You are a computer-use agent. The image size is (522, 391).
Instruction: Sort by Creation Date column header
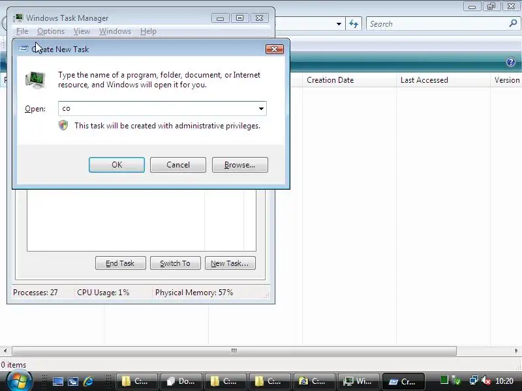[349, 80]
